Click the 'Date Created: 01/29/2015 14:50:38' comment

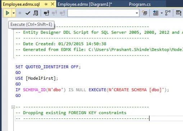coord(61,44)
